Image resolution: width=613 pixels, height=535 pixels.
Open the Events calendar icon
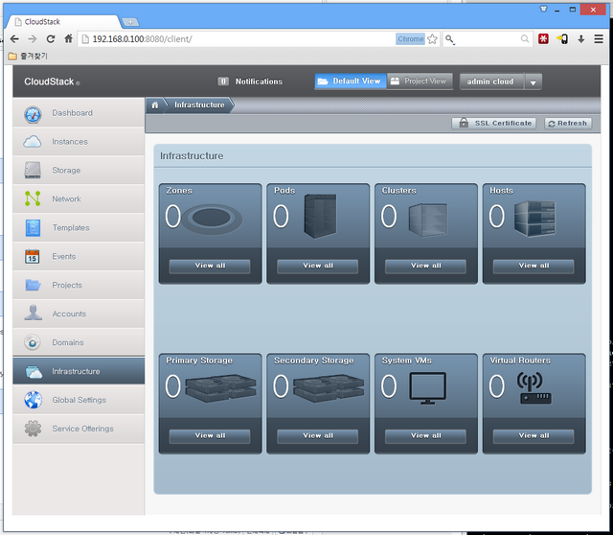[33, 256]
